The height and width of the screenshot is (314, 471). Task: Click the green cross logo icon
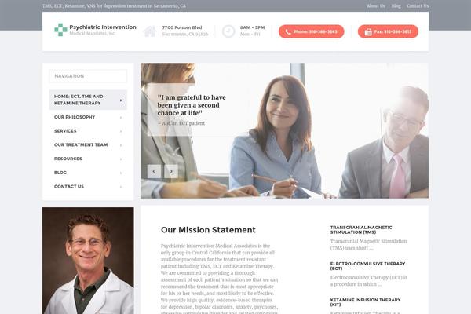(x=60, y=30)
